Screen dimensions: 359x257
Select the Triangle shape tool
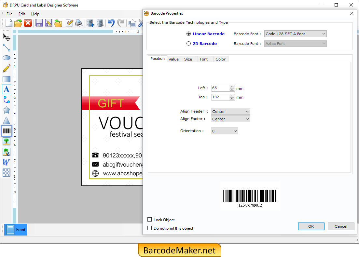7,120
